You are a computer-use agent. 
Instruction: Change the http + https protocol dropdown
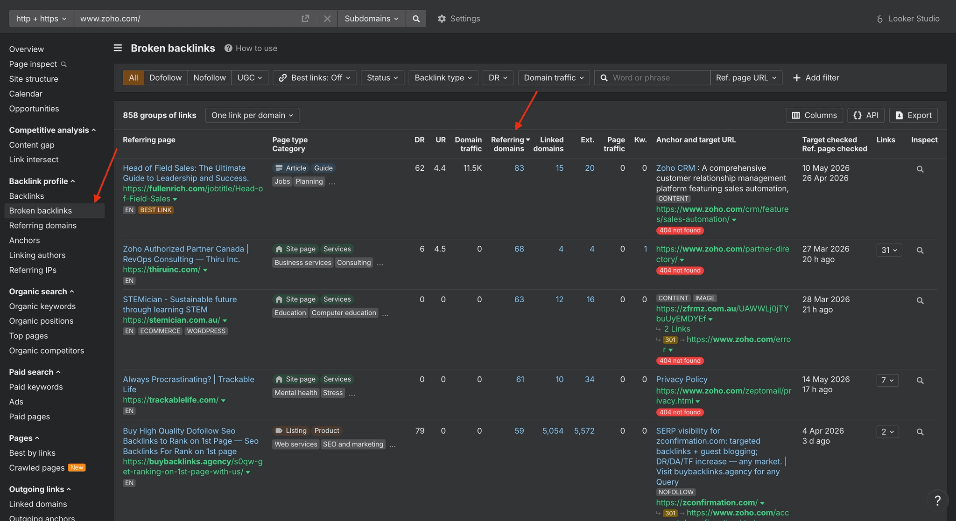tap(42, 19)
